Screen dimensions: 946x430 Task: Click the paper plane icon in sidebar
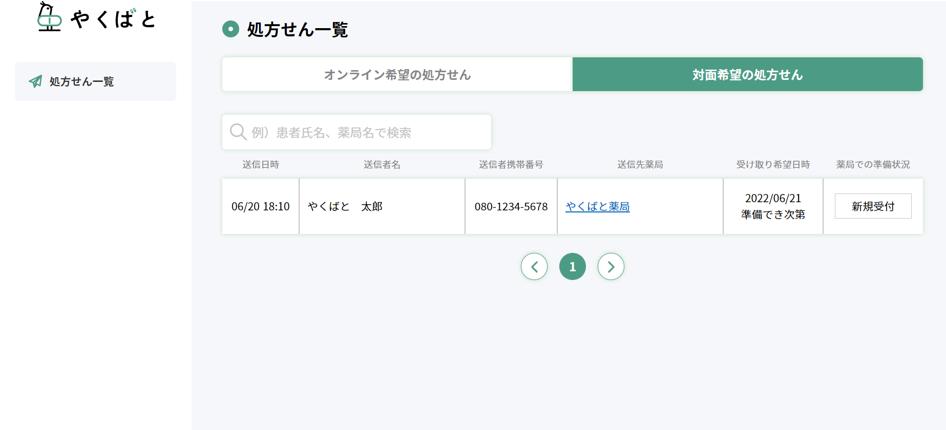pyautogui.click(x=35, y=81)
